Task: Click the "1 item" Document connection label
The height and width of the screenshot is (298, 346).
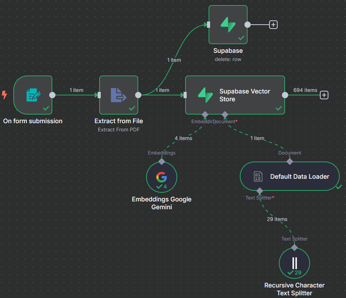Action: [257, 138]
